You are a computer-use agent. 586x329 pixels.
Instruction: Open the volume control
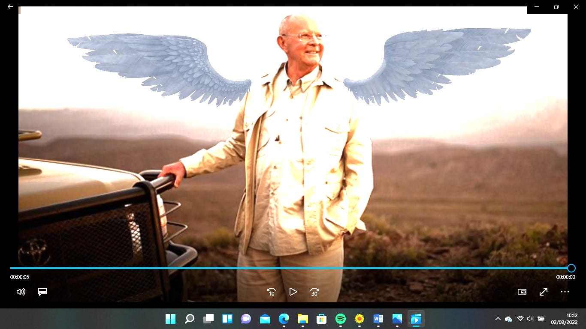click(21, 292)
